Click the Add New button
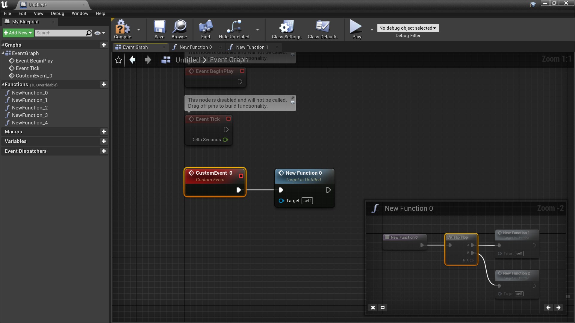575x323 pixels. 17,33
